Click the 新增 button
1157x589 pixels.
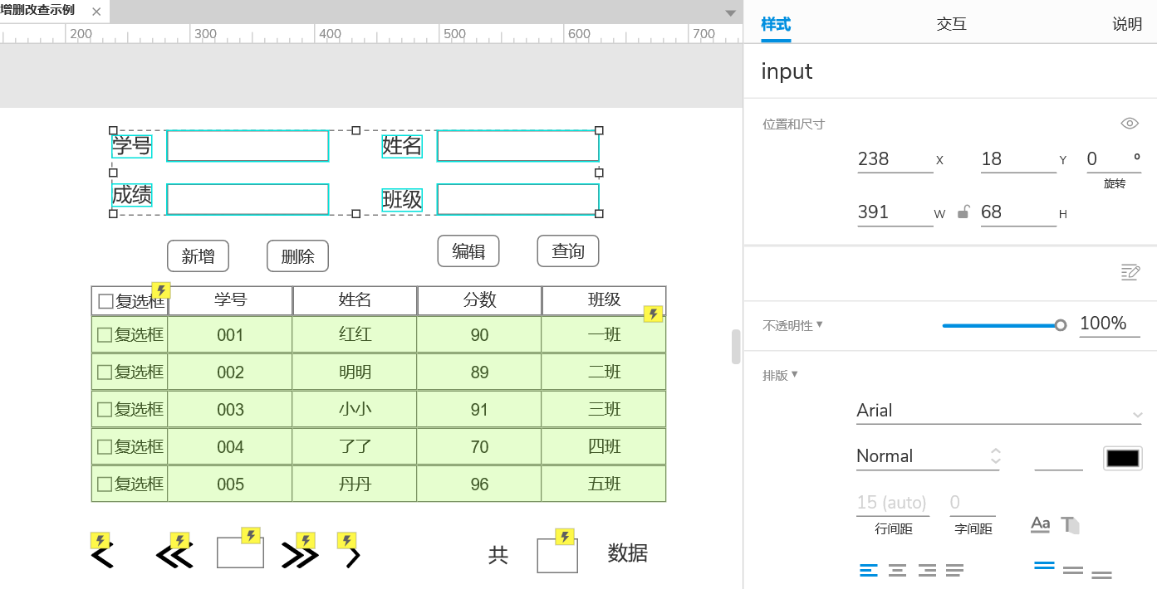[x=198, y=256]
